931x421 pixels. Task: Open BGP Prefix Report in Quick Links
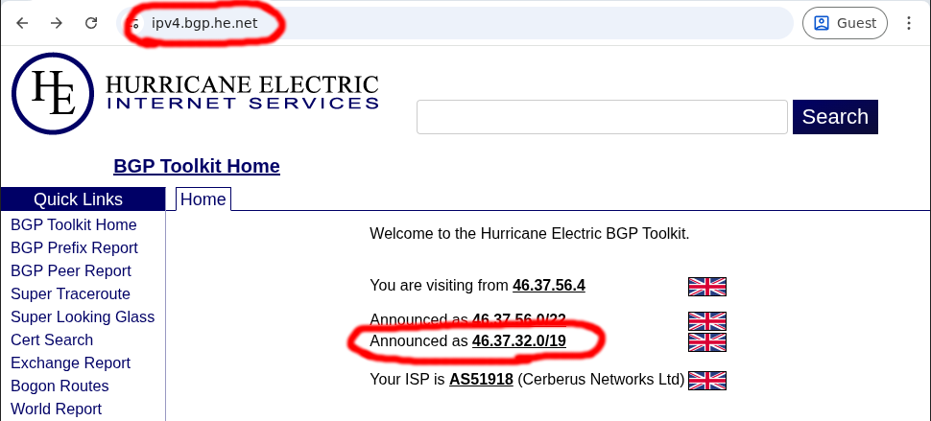pyautogui.click(x=74, y=247)
